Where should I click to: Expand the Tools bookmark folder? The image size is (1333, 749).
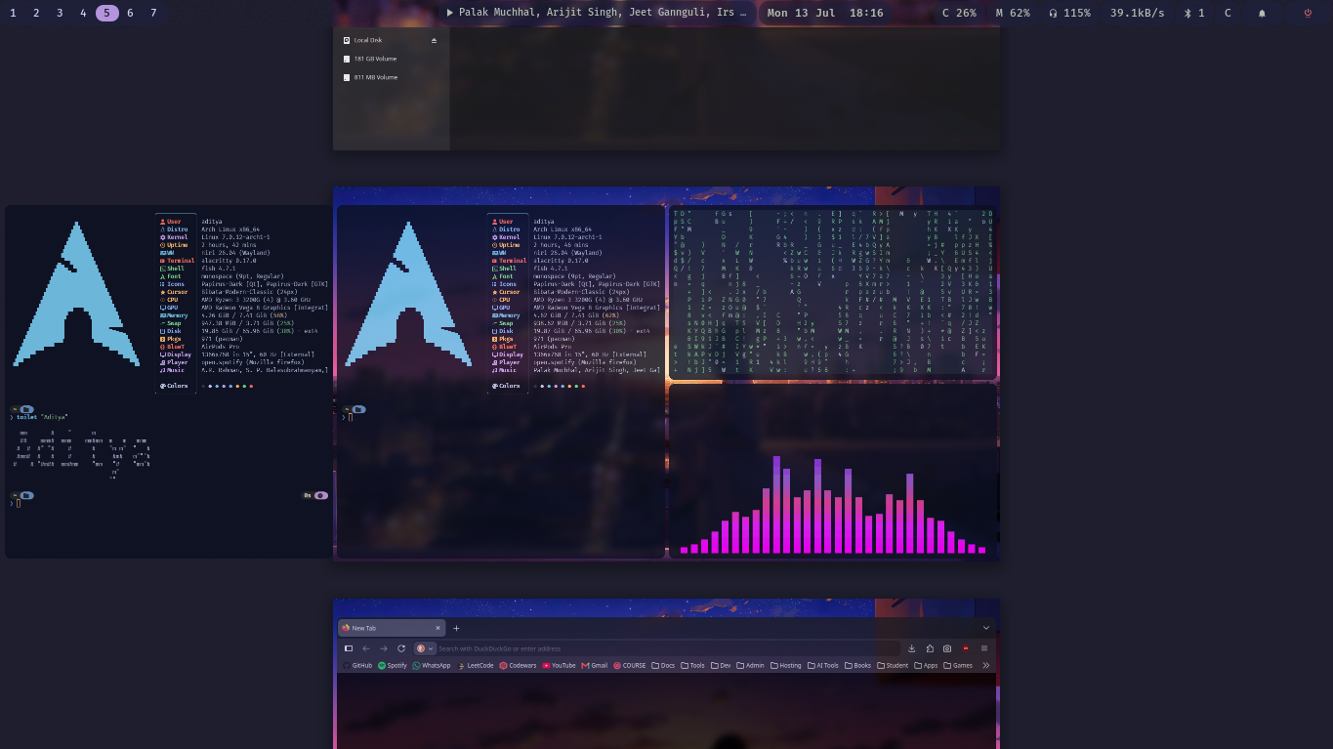pyautogui.click(x=692, y=666)
